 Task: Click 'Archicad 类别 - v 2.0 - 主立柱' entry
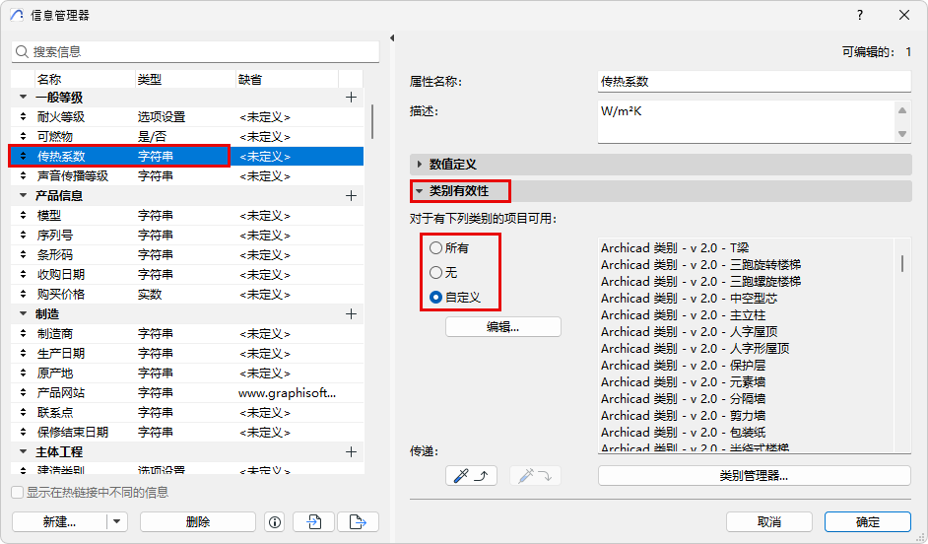[683, 315]
